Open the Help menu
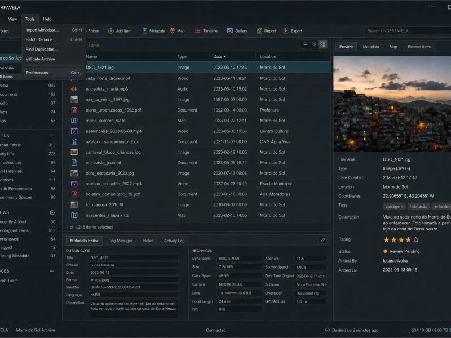Viewport: 451px width, 338px height. coord(47,19)
